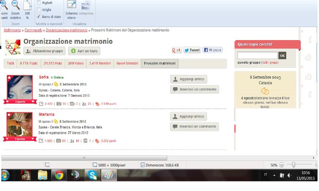Open Skype from the taskbar
This screenshot has height=191, width=319.
point(92,175)
